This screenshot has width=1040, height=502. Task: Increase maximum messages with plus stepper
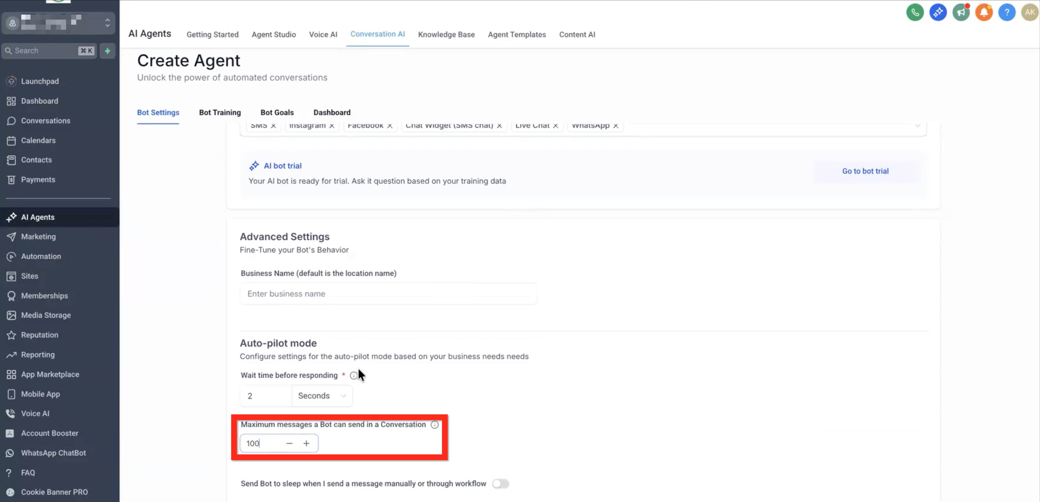click(x=307, y=444)
